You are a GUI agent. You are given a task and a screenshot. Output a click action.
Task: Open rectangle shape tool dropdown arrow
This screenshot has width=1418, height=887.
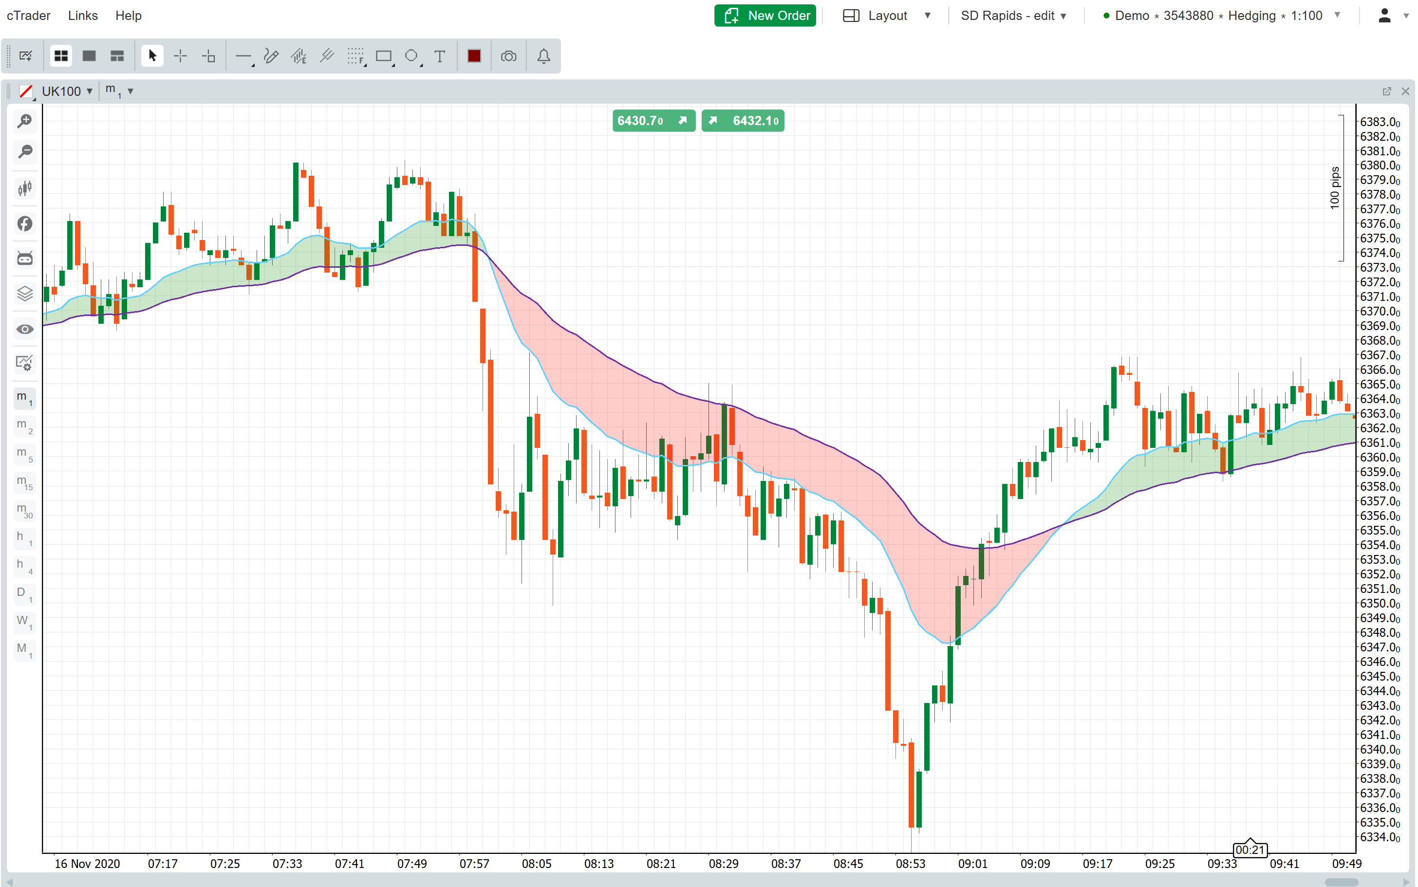[x=393, y=65]
